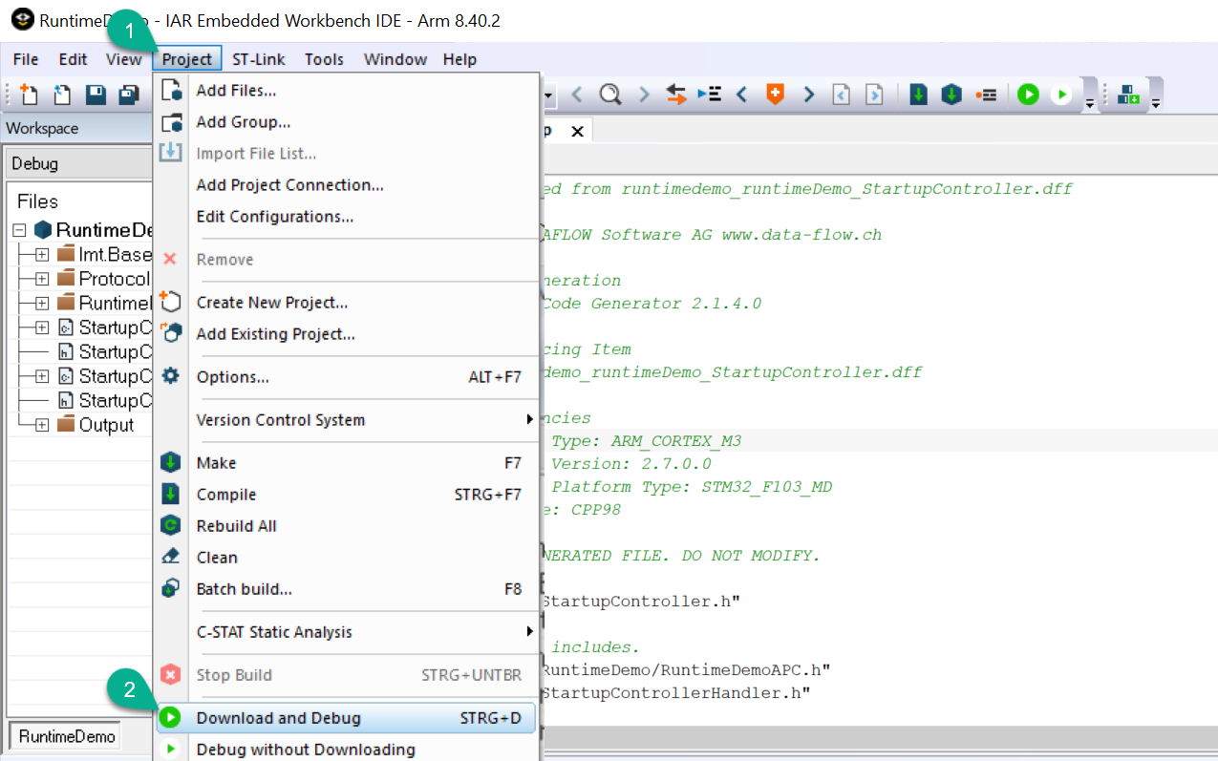Open the dropdown arrow left of the Find icon

pos(549,95)
